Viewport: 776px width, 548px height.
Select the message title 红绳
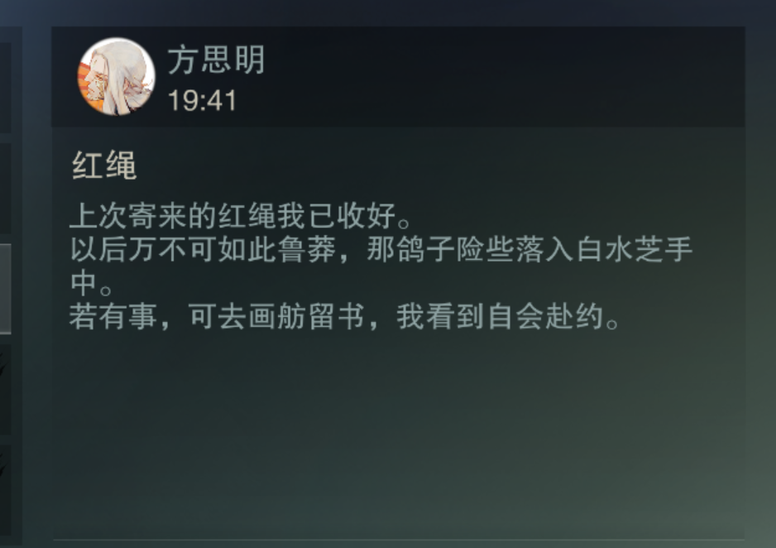104,166
